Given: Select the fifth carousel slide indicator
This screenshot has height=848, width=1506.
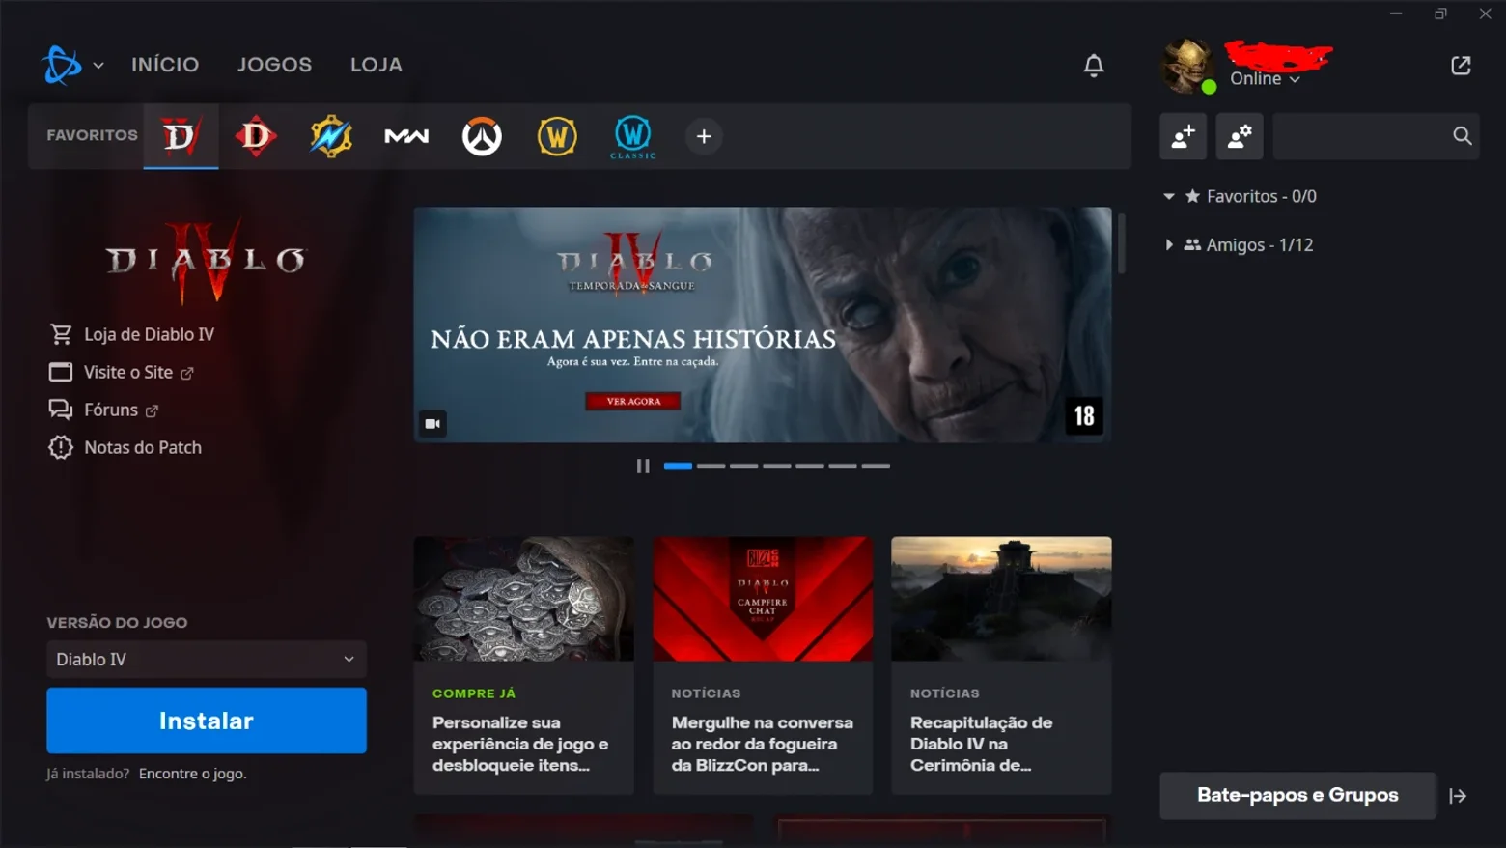Looking at the screenshot, I should 810,466.
